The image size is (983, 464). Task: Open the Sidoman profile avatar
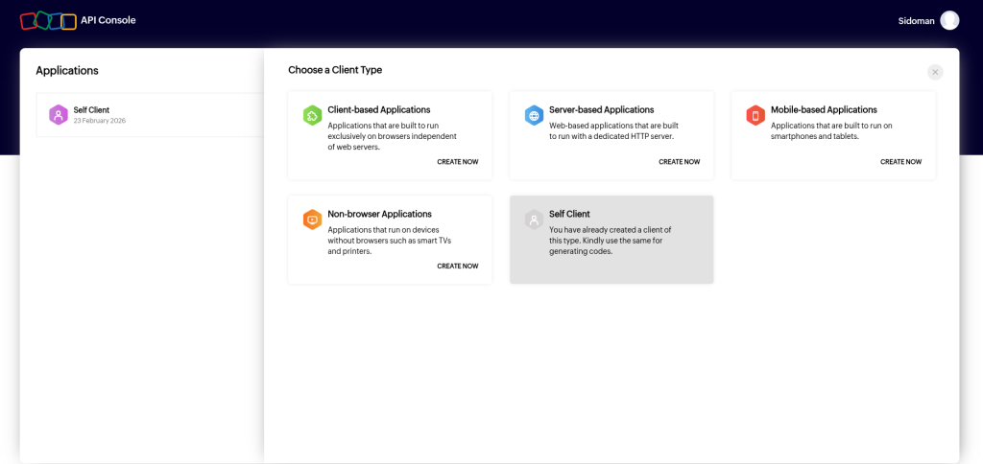click(949, 21)
